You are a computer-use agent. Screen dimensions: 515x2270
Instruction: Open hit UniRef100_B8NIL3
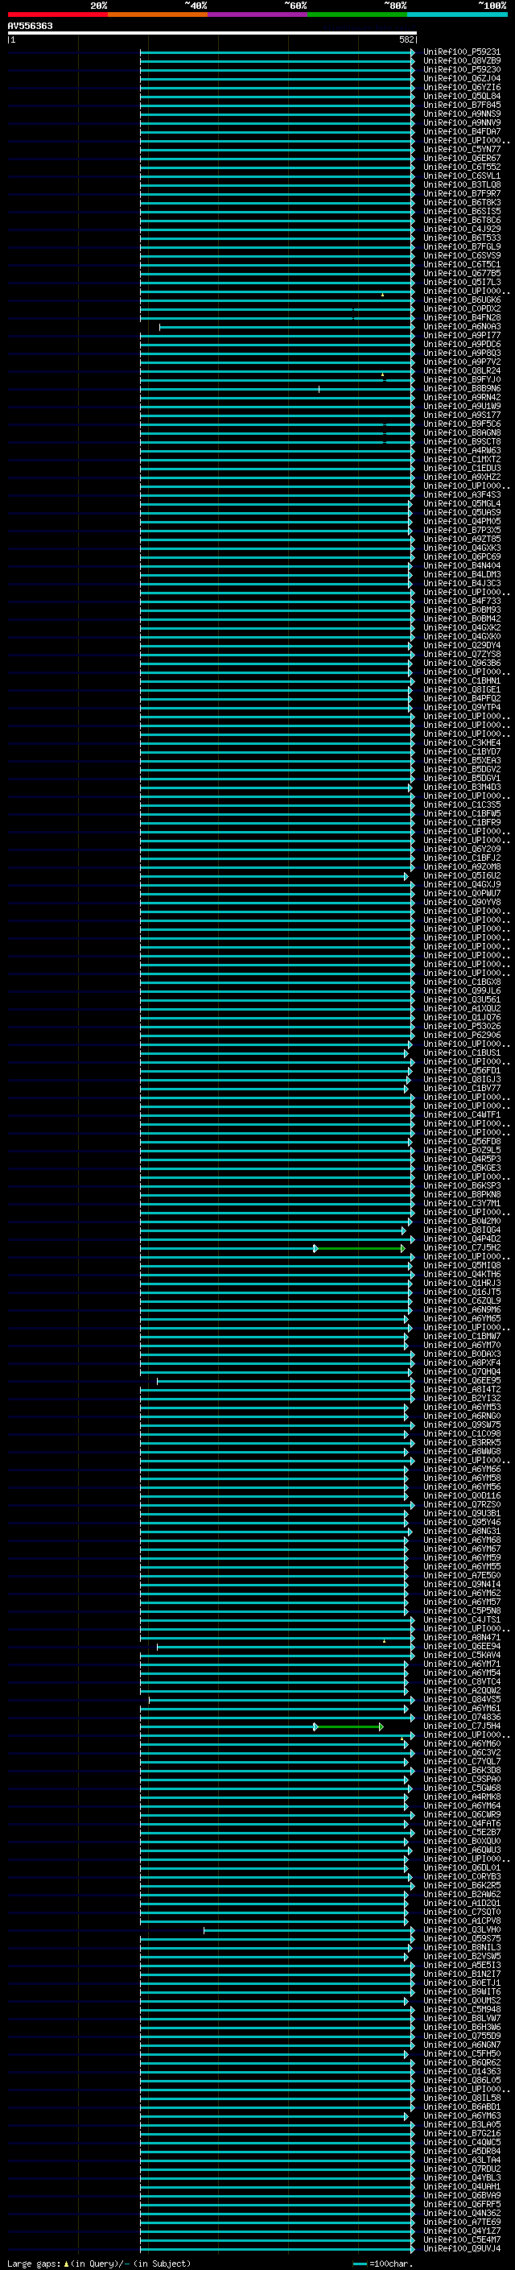[461, 1947]
